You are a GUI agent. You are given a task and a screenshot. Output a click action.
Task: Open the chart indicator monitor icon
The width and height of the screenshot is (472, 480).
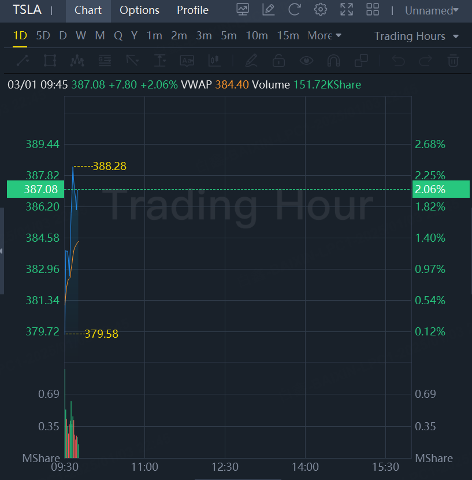pos(243,10)
